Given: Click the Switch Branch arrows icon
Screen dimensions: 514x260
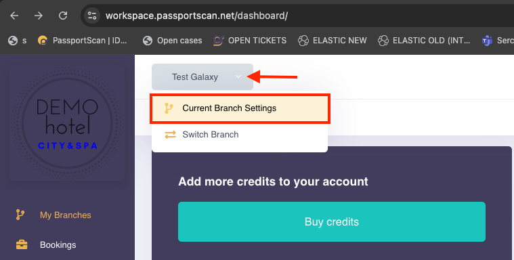Looking at the screenshot, I should (170, 135).
